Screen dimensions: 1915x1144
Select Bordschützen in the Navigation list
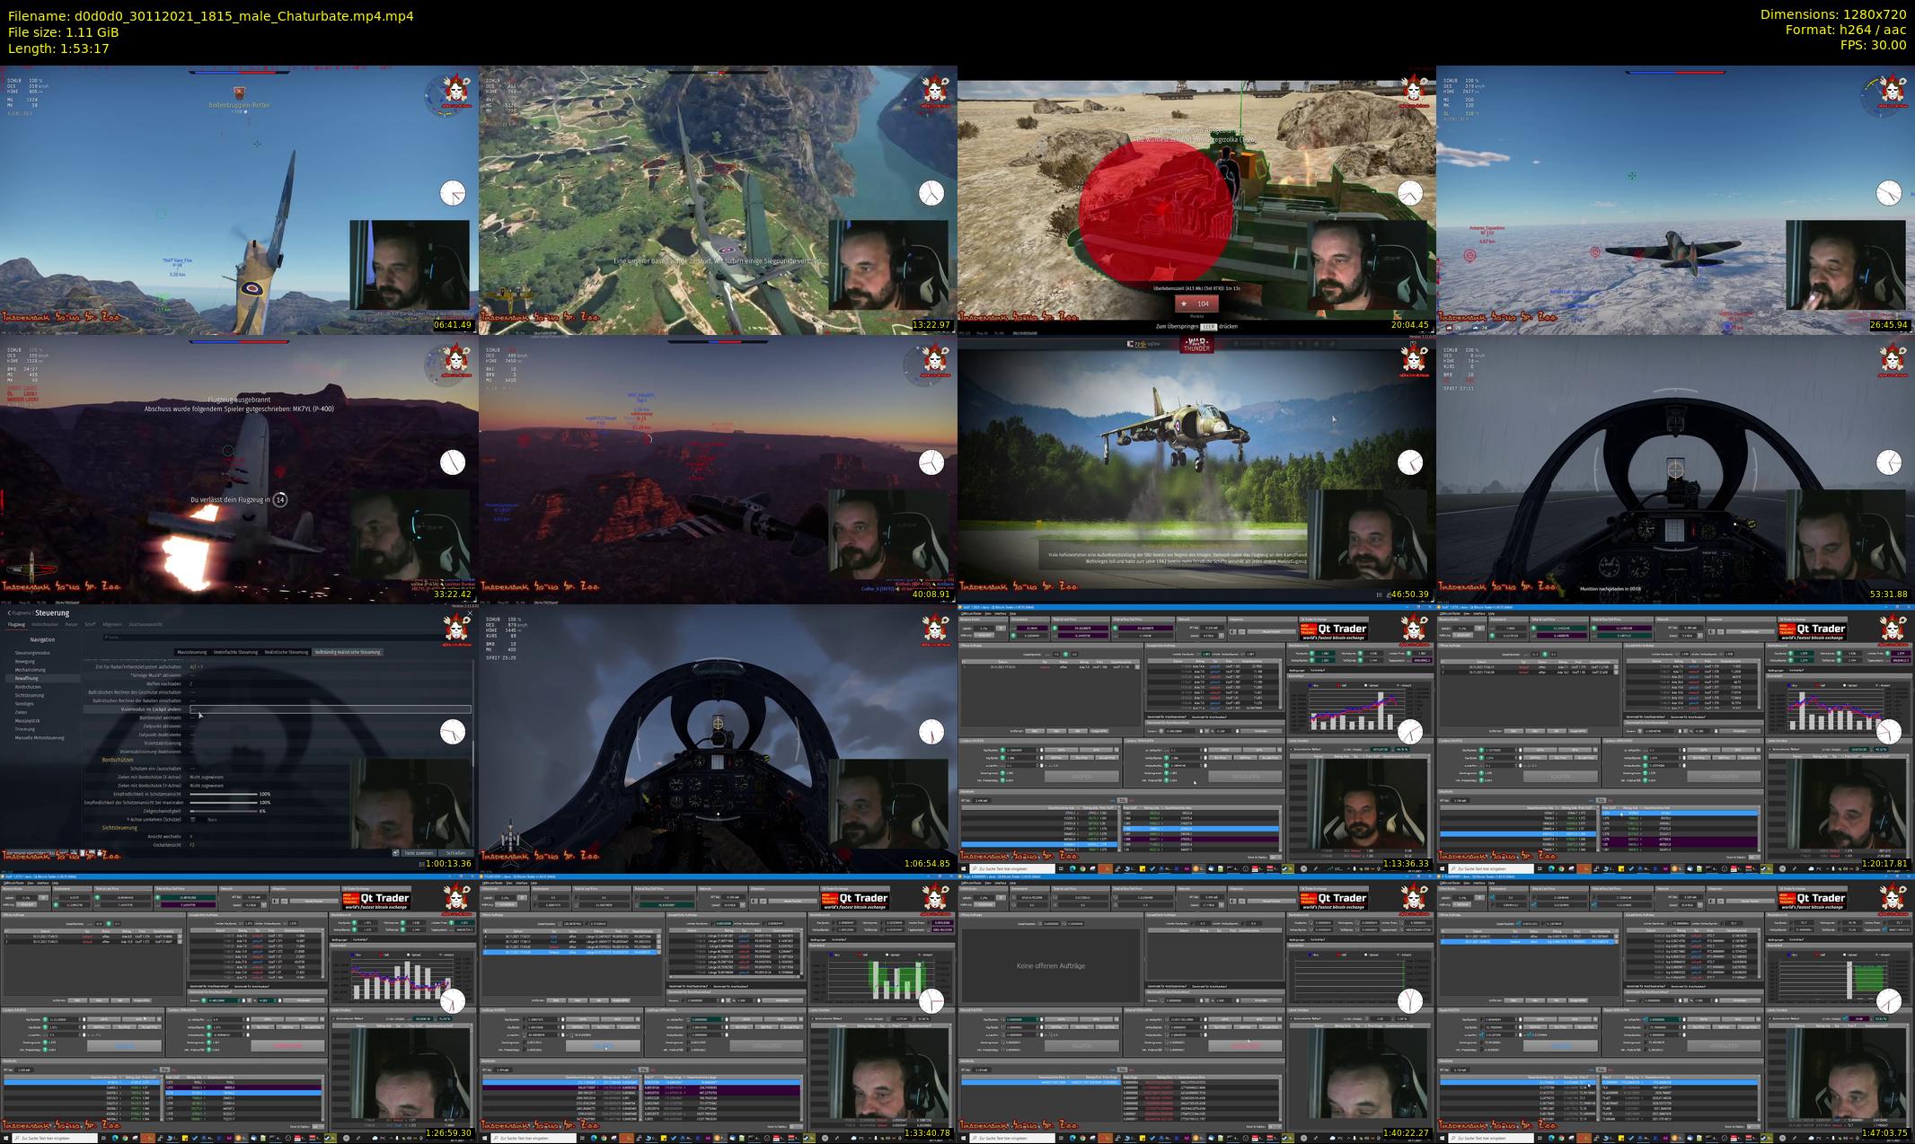tap(28, 687)
